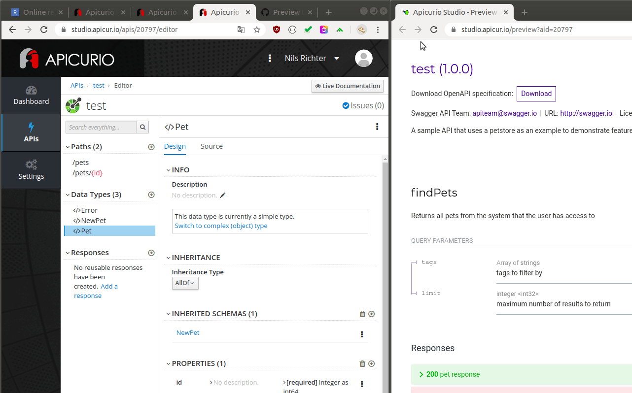Click the uBlock extension icon
Viewport: 632px width, 393px height.
277,30
